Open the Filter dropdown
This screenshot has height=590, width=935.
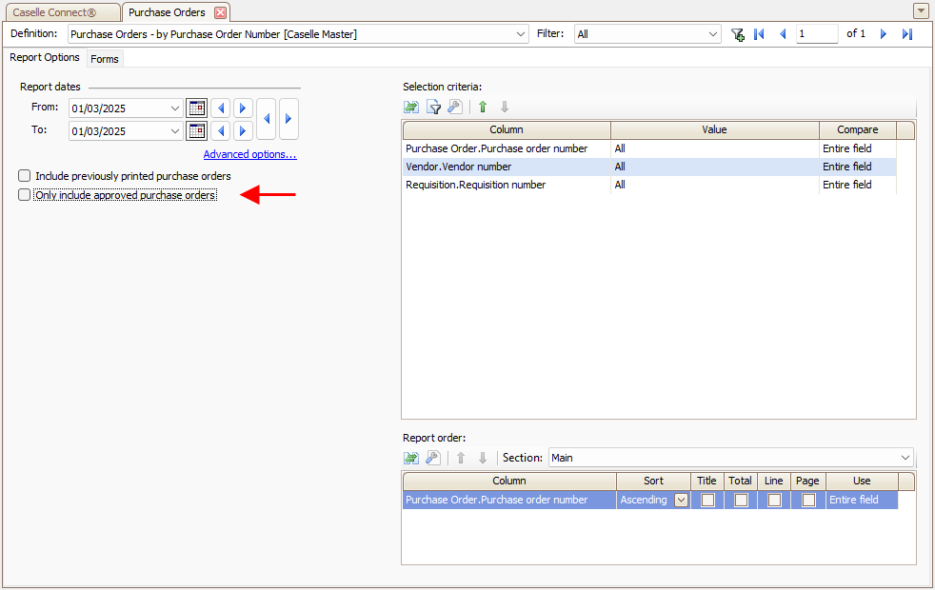click(x=712, y=34)
